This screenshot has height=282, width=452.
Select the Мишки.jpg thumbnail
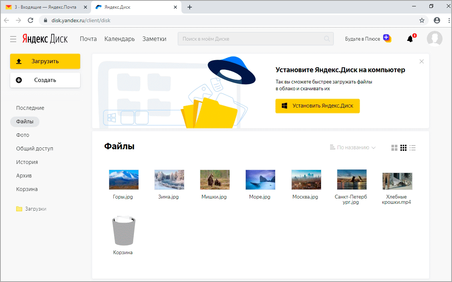(x=215, y=179)
